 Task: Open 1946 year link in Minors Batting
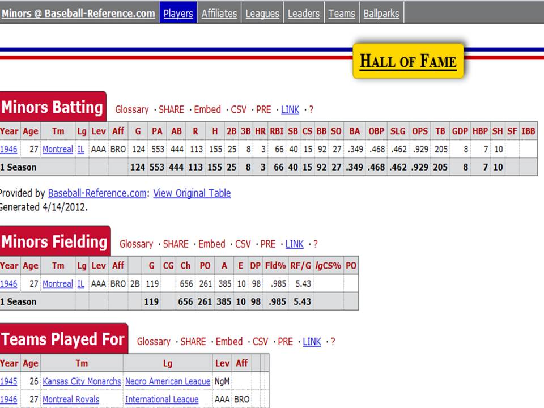pyautogui.click(x=8, y=149)
